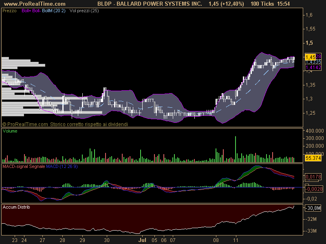Image resolution: width=326 pixels, height=244 pixels.
Task: Click the 1,55 price axis value
Action: (311, 29)
